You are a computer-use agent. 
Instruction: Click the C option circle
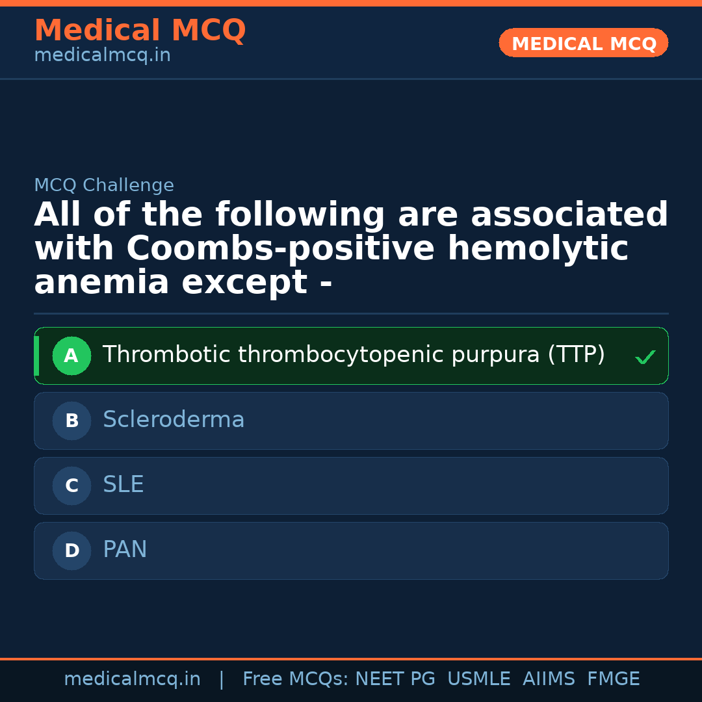tap(71, 486)
